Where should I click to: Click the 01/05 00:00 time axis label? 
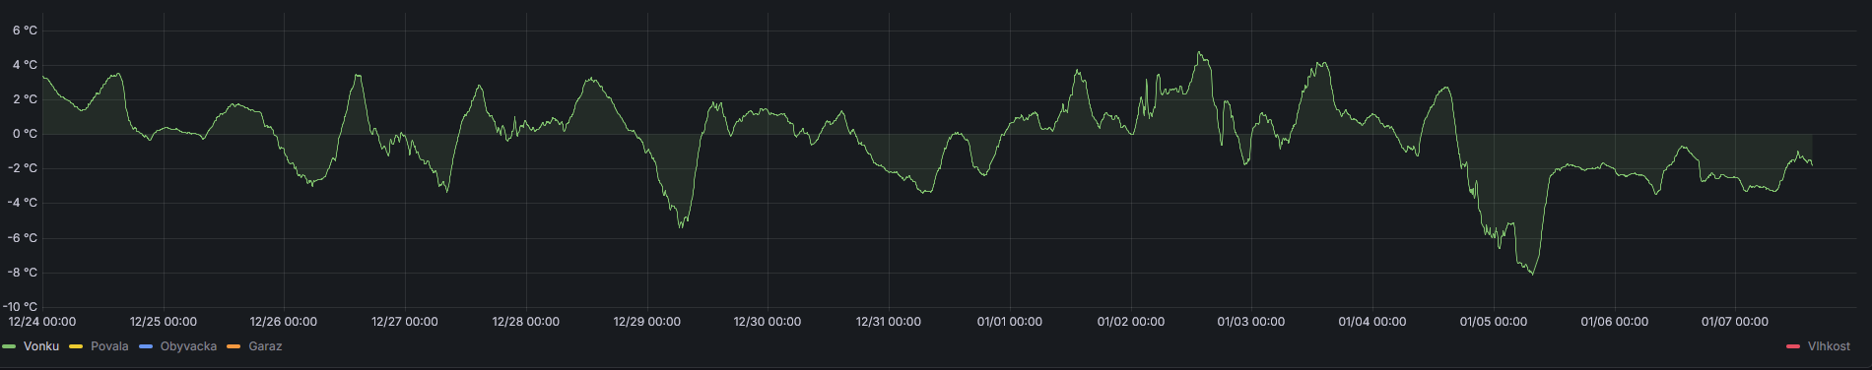point(1494,322)
